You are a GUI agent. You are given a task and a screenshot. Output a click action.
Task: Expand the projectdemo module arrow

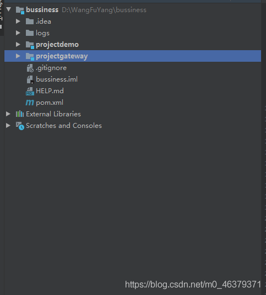18,45
